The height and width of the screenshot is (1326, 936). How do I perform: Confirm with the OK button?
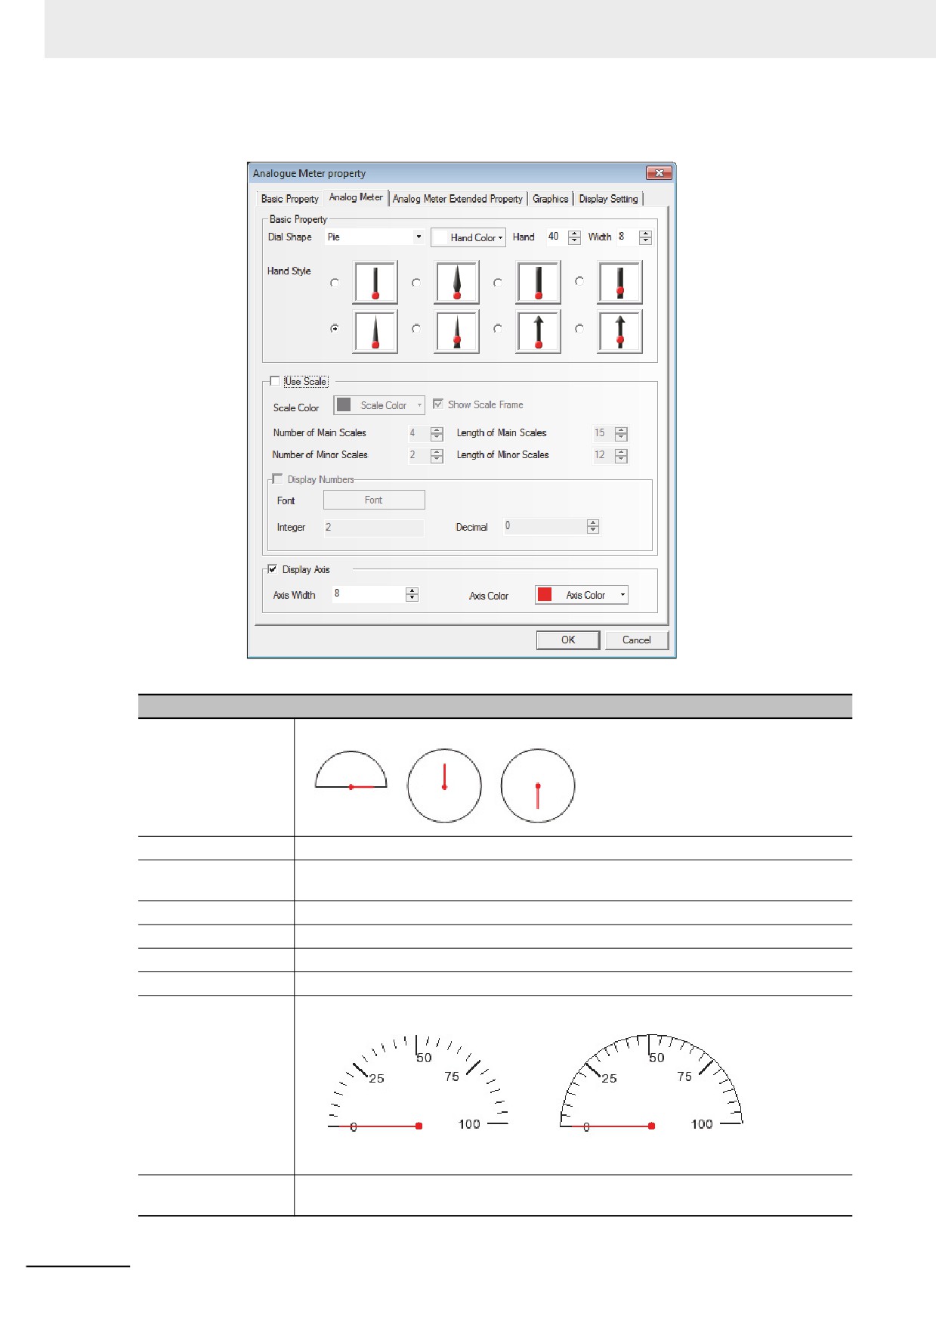pos(568,640)
